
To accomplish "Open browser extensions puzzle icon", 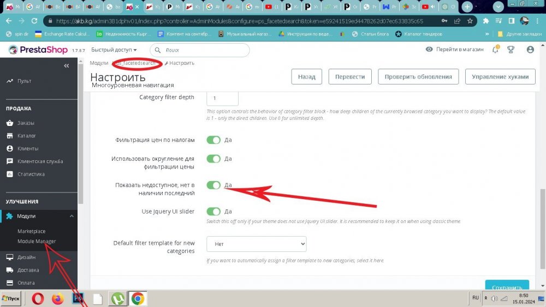I will (x=486, y=21).
